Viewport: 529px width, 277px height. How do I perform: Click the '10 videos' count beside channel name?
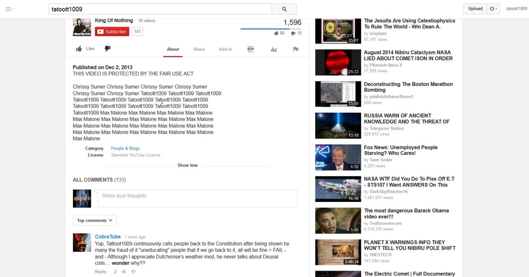pyautogui.click(x=147, y=21)
